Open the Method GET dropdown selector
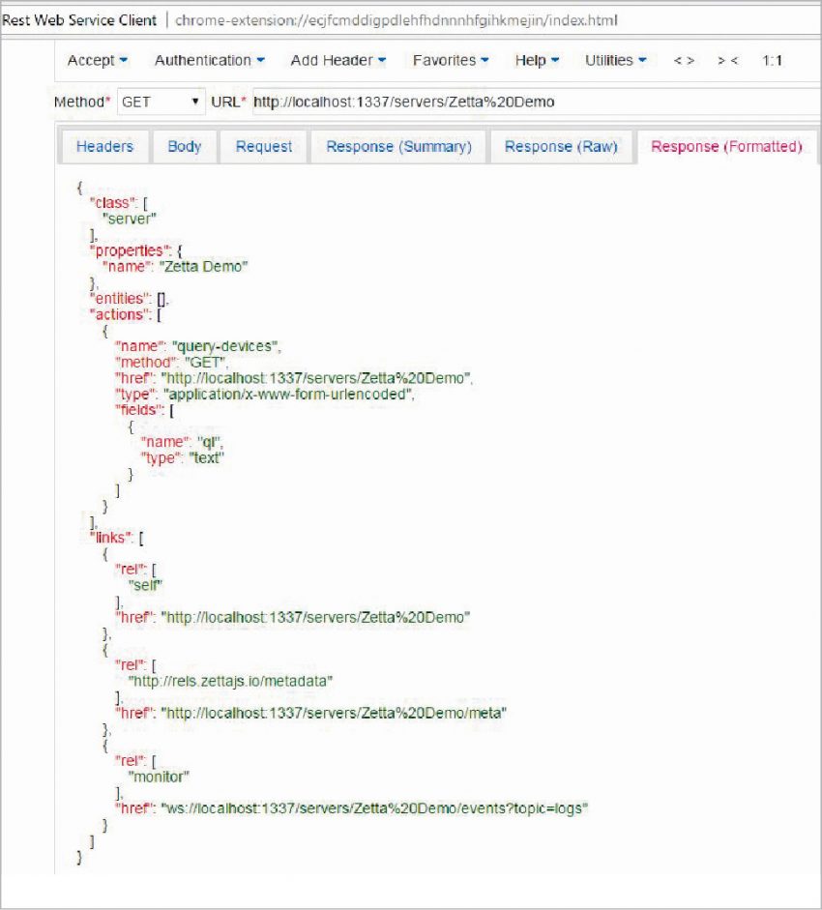The height and width of the screenshot is (910, 822). (x=161, y=101)
